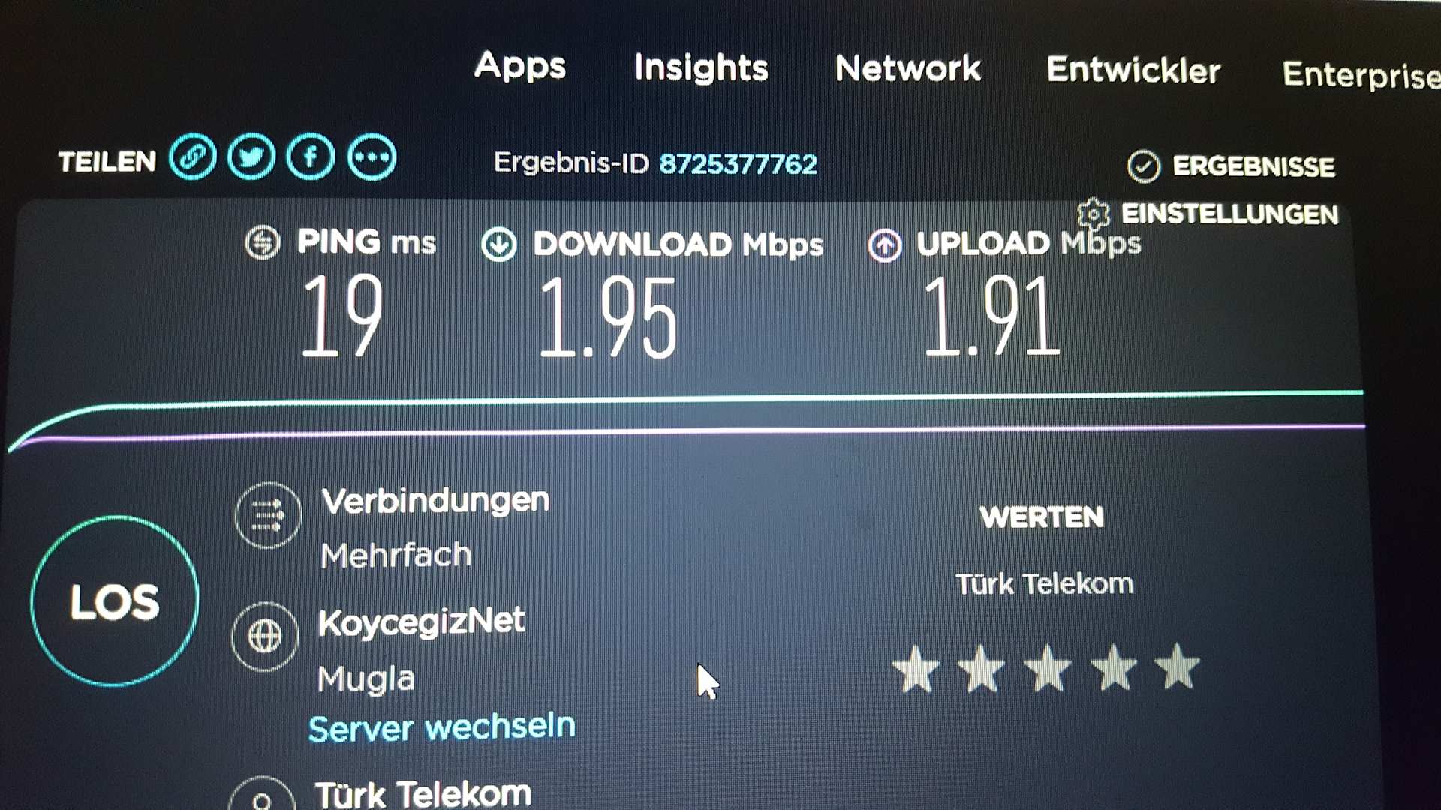Click the Ergebnisse checkmark icon
Screen dimensions: 1441x810
pyautogui.click(x=1144, y=166)
